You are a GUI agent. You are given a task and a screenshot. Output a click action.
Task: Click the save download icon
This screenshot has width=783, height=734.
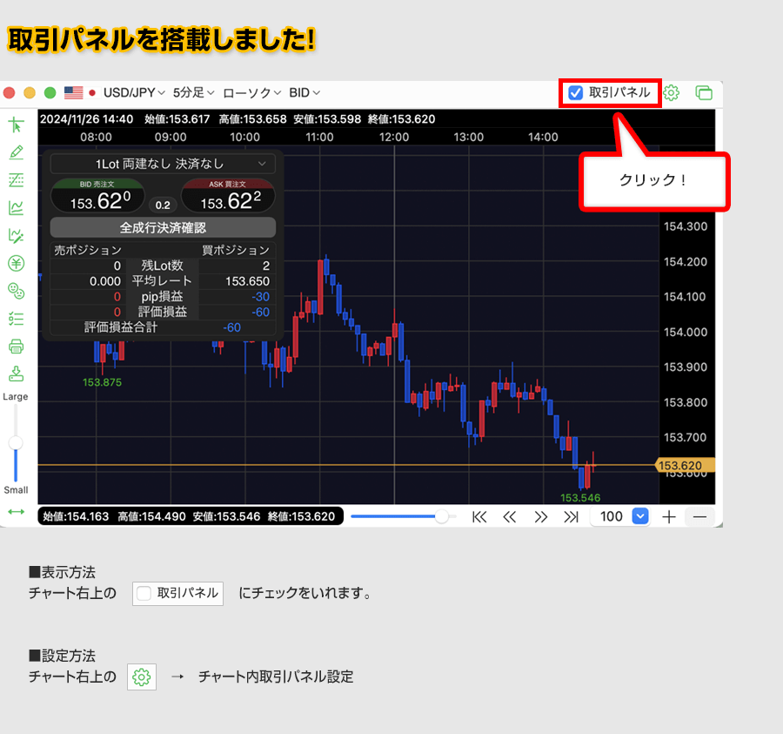coord(16,374)
